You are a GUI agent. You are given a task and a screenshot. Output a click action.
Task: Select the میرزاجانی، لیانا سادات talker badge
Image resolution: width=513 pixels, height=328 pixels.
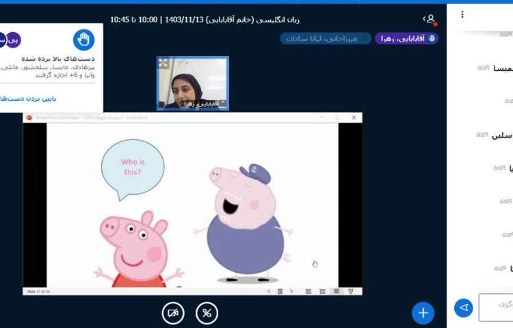(326, 38)
